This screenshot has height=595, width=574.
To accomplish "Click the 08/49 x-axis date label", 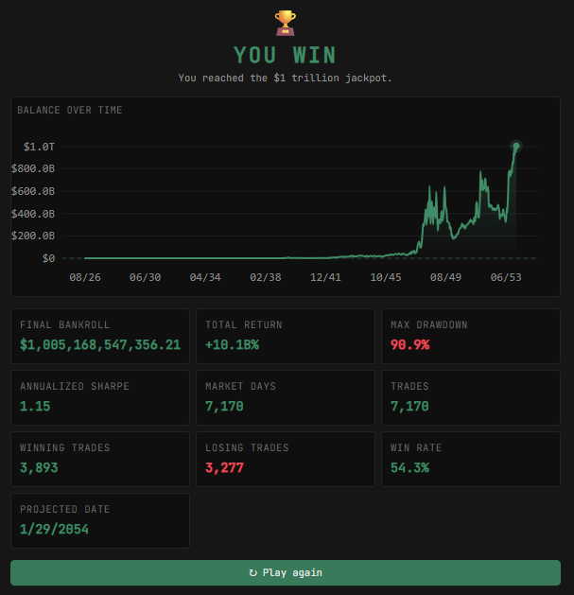I will click(445, 277).
